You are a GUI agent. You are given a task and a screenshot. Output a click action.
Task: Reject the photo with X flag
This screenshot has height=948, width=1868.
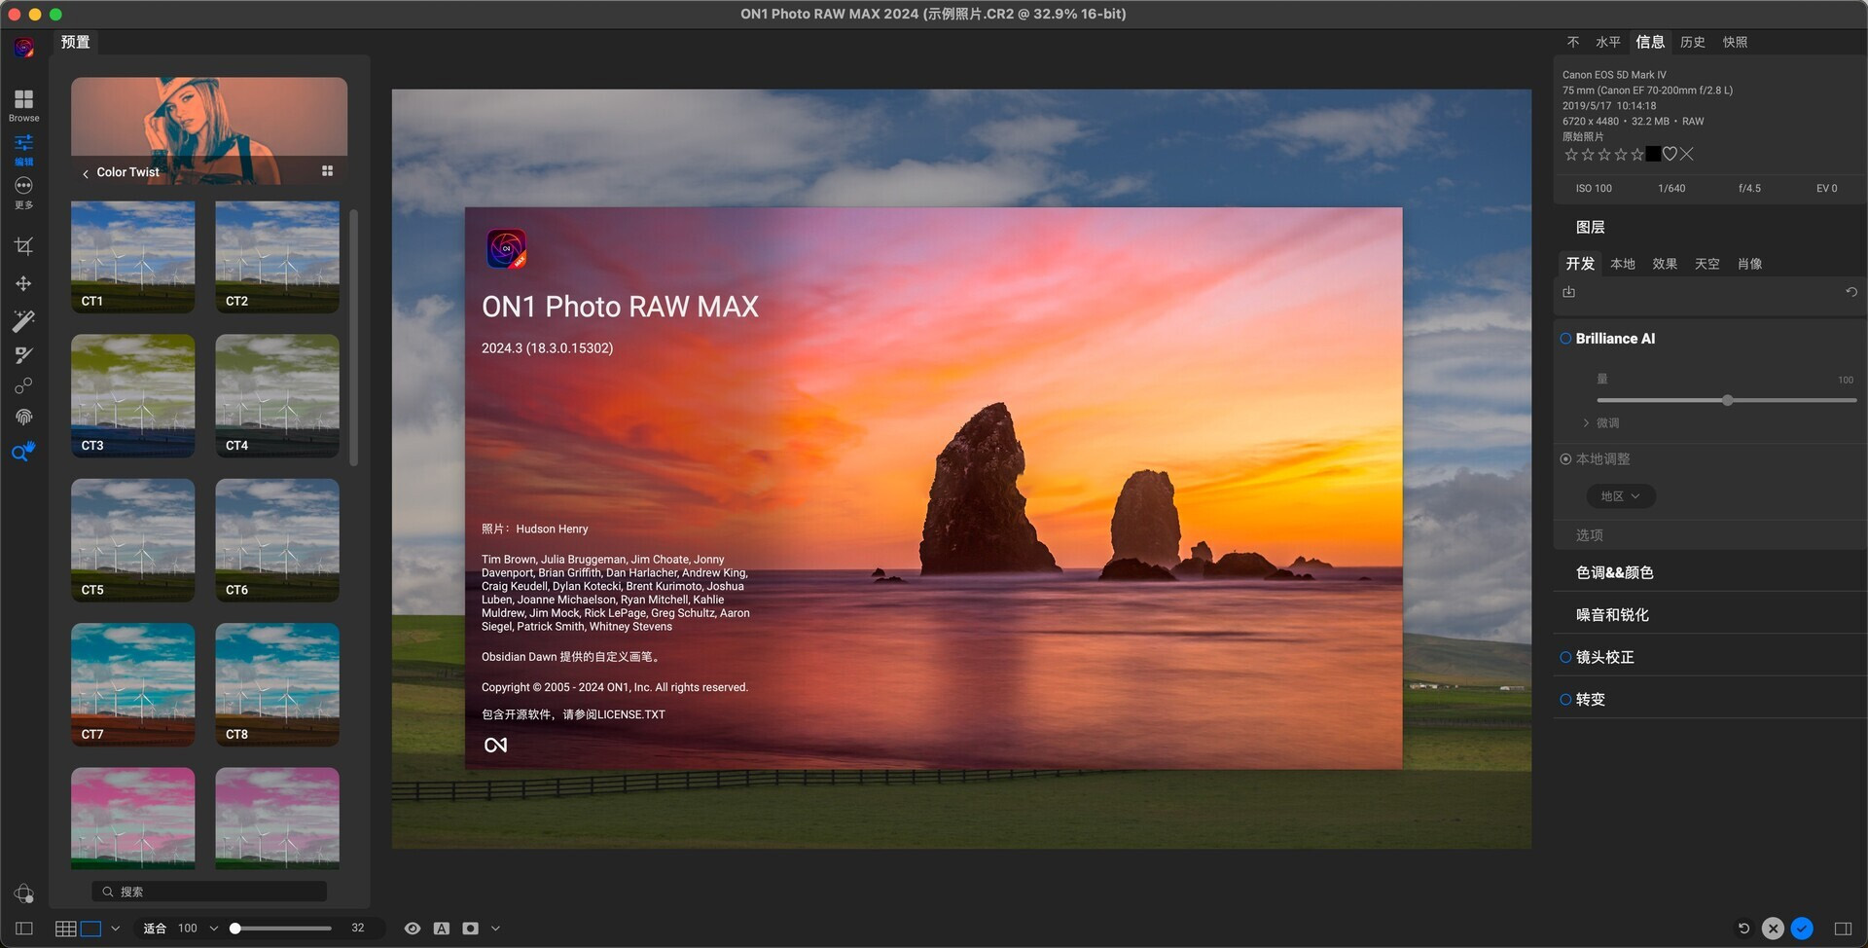coord(1687,154)
